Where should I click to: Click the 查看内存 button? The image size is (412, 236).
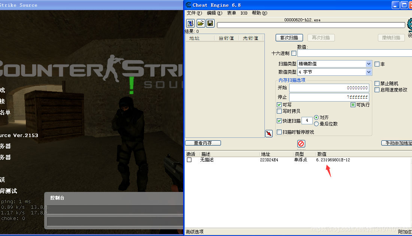tap(203, 143)
